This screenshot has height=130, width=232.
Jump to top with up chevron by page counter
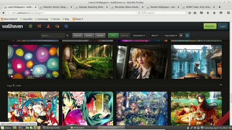click(221, 85)
